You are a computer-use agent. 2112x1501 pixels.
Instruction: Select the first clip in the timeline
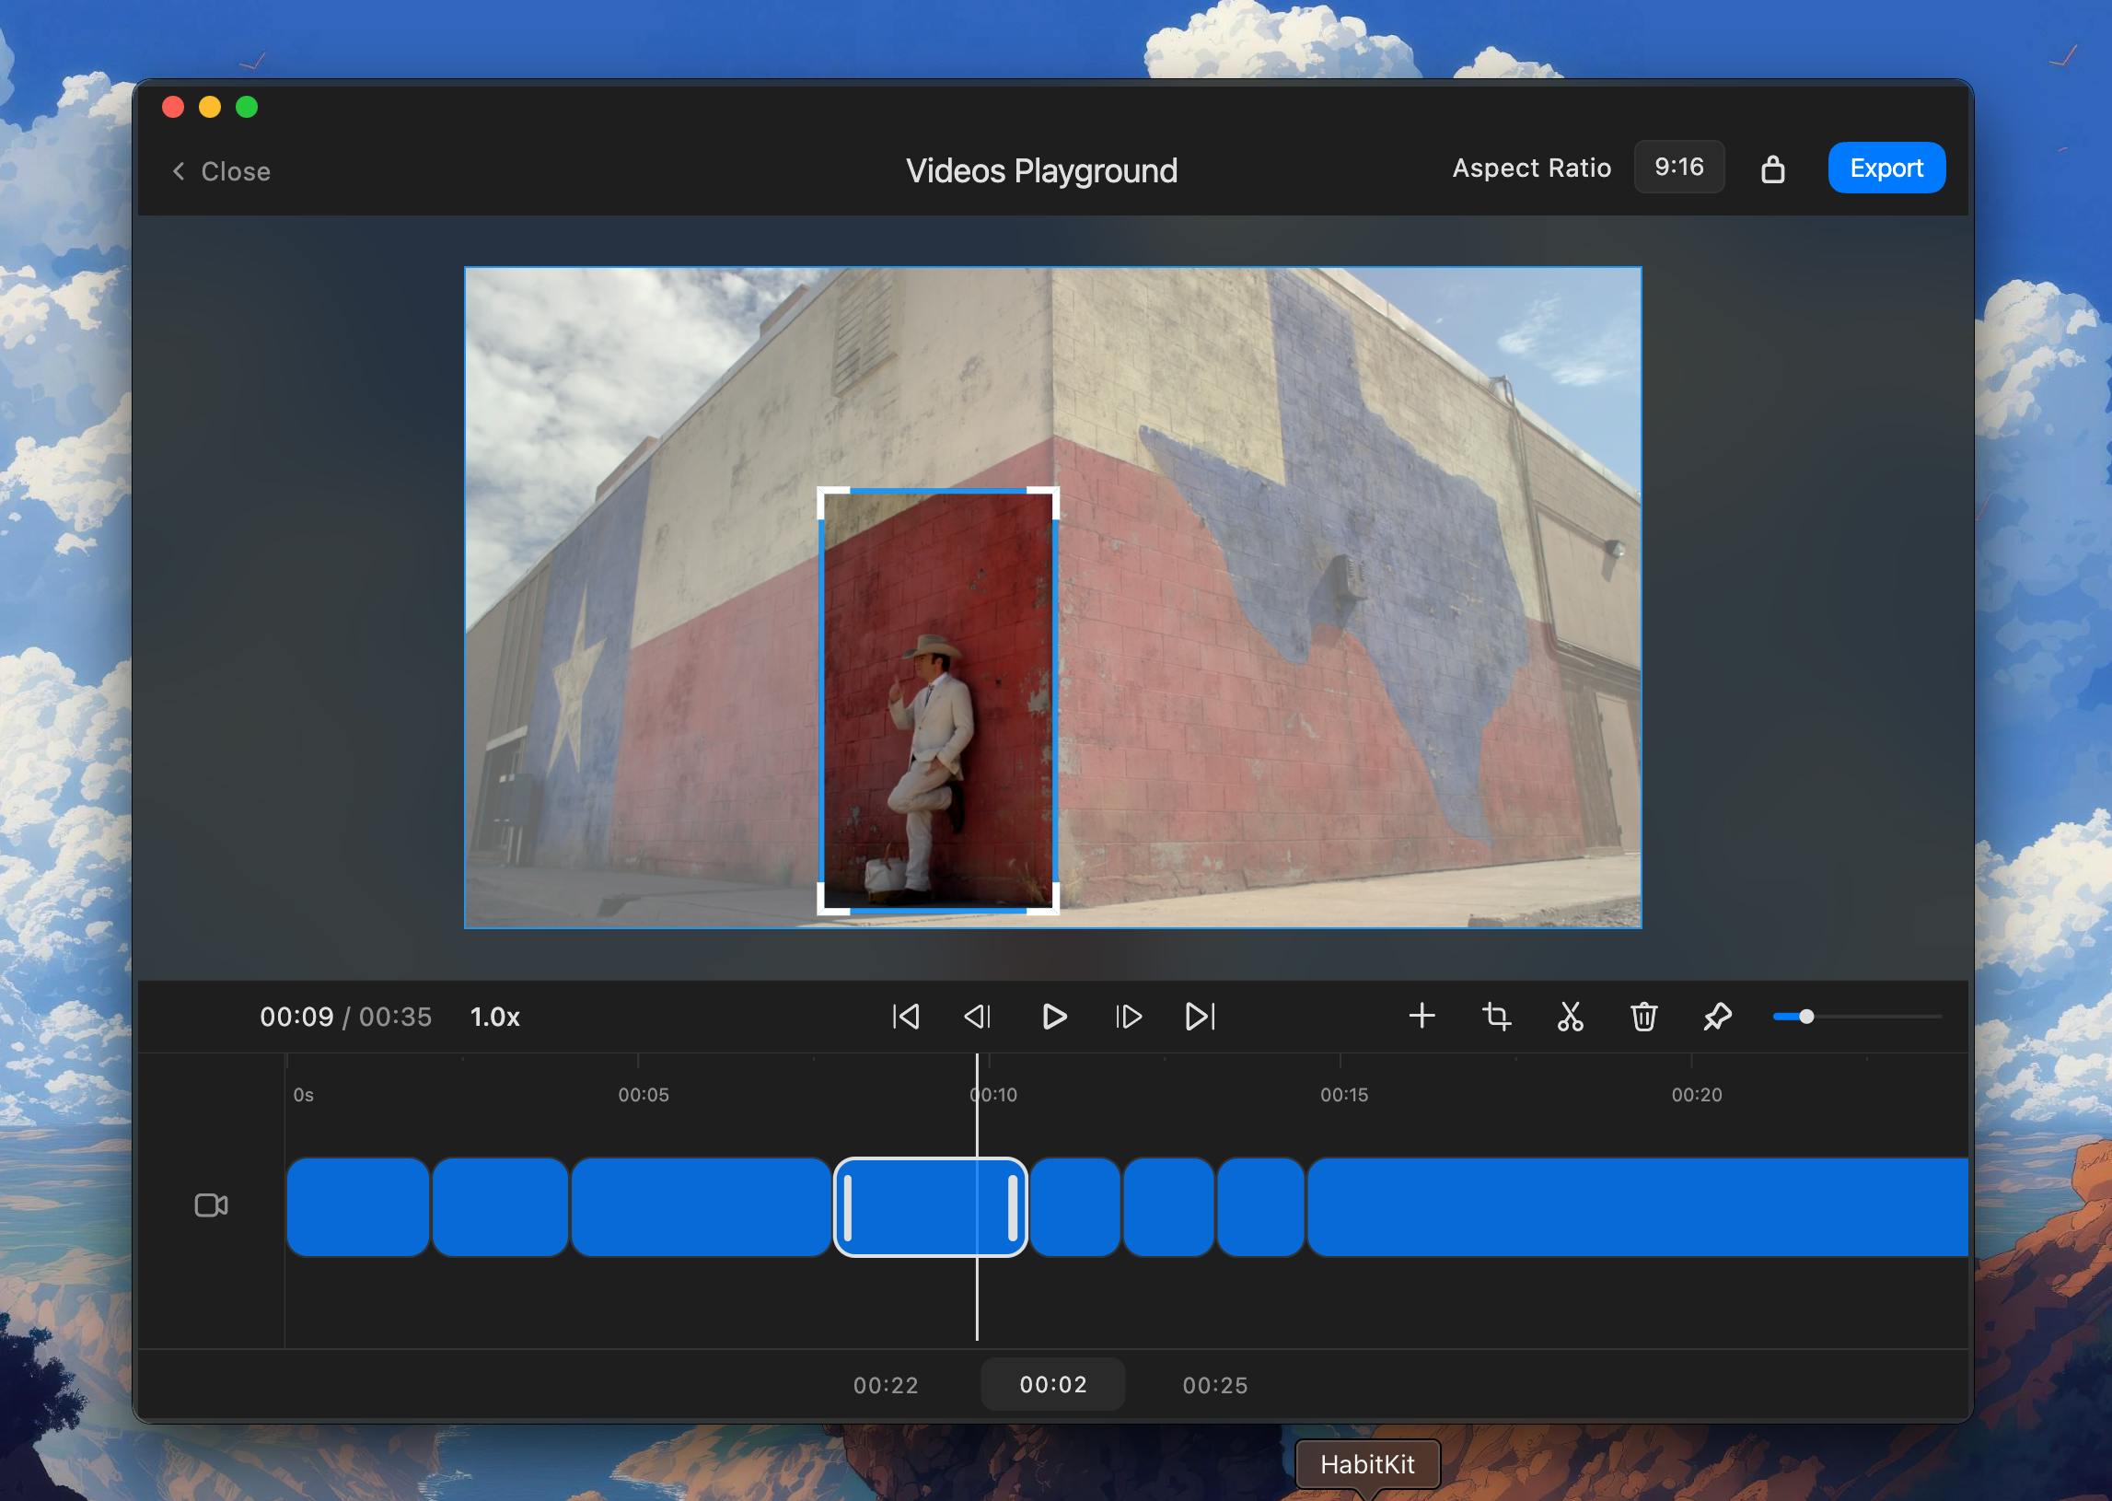(357, 1207)
